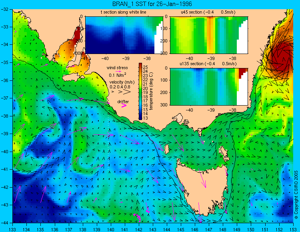Click the 'u135 section' inset heading
Image resolution: width=300 pixels, height=232 pixels.
[208, 64]
